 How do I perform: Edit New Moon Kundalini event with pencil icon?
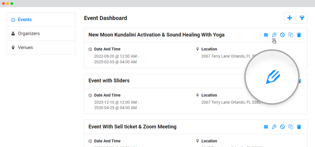click(274, 35)
